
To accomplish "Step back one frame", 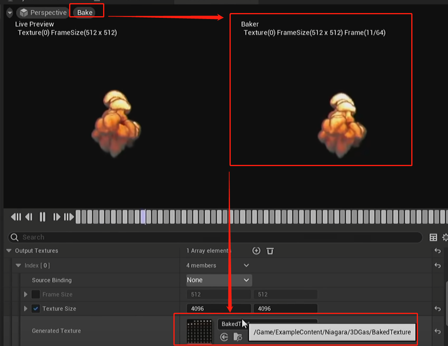I will click(29, 217).
